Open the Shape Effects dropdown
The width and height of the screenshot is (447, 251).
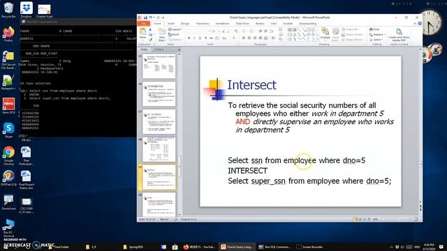(x=352, y=40)
